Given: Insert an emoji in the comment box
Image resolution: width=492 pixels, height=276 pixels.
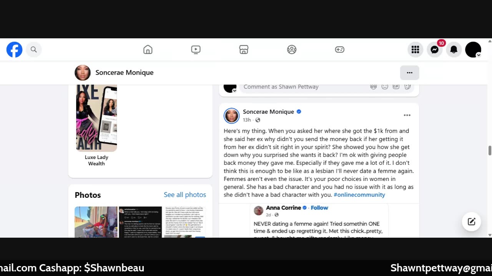Looking at the screenshot, I should (385, 87).
